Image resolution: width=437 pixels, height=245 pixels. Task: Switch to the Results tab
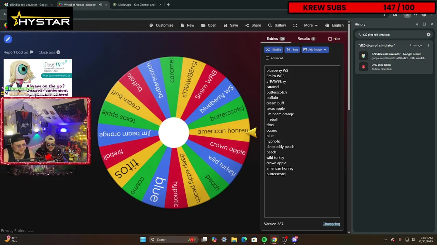coord(306,39)
